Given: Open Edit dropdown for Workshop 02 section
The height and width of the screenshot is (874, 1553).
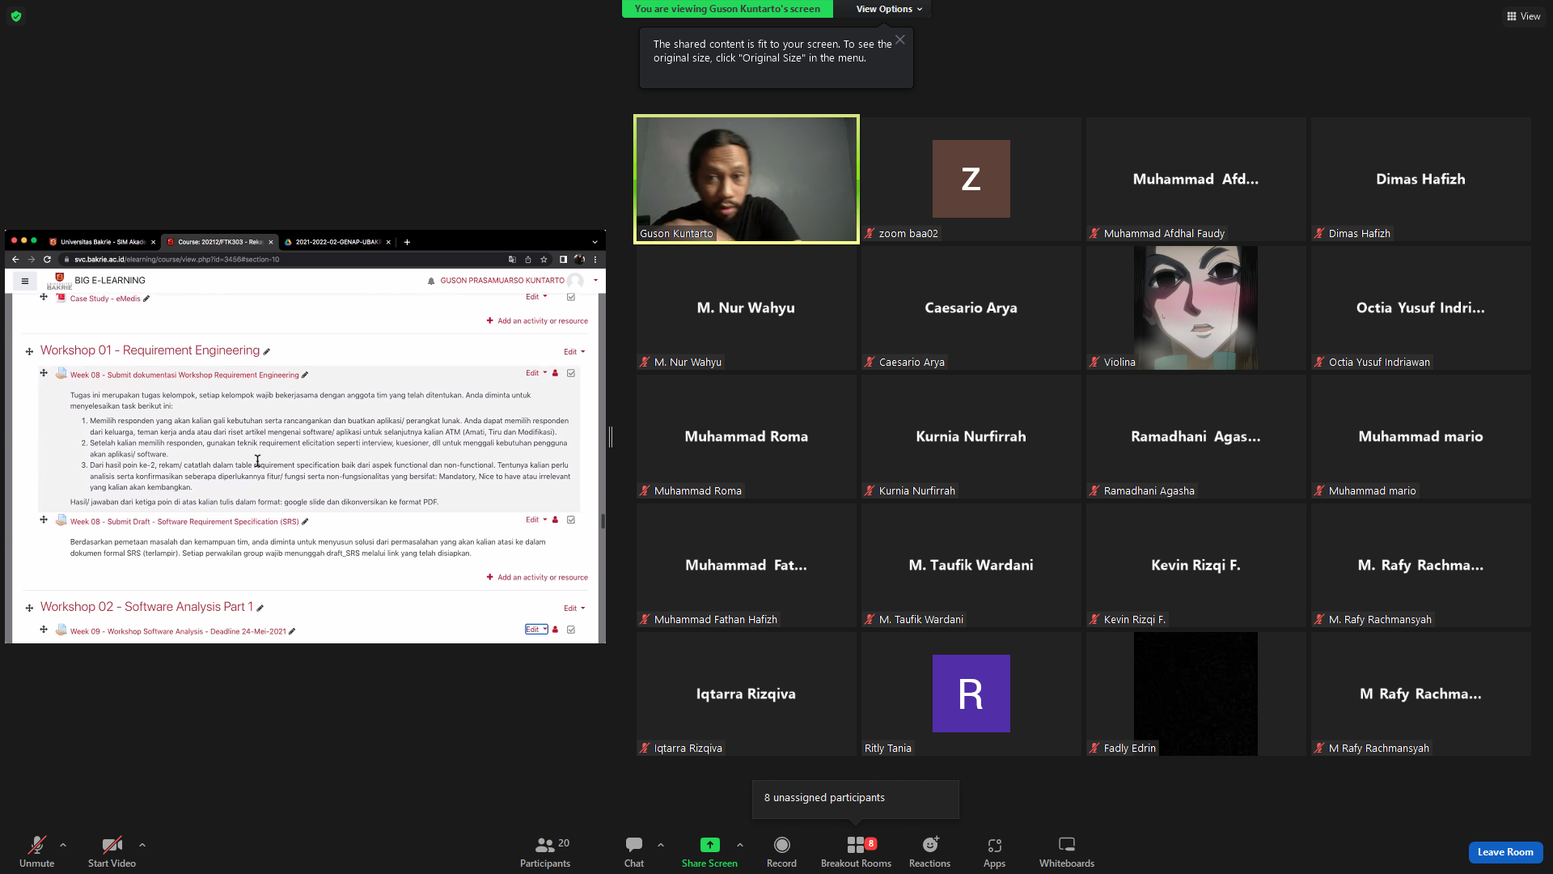Looking at the screenshot, I should click(x=574, y=609).
